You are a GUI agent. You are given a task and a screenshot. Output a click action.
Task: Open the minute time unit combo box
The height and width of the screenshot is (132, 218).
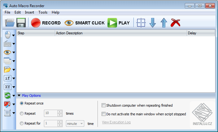[75, 124]
